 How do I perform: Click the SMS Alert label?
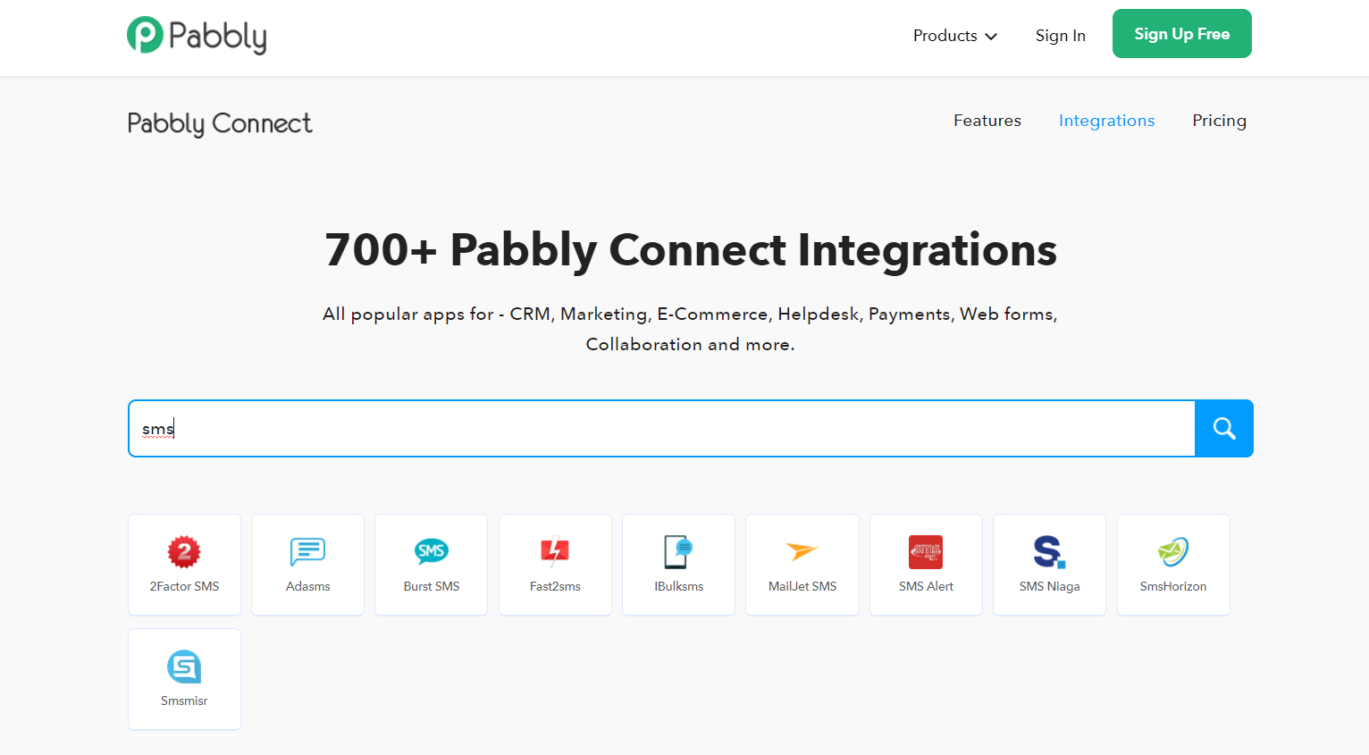926,586
